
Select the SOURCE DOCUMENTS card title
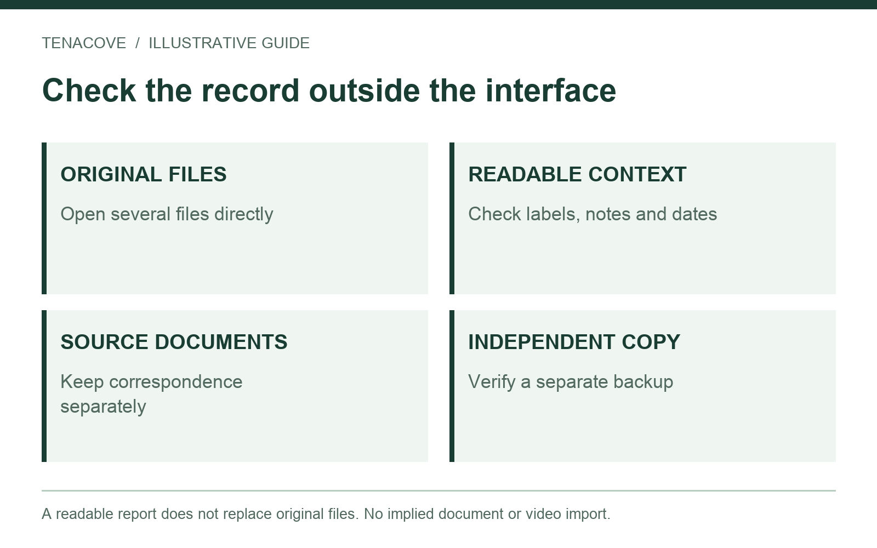tap(174, 342)
